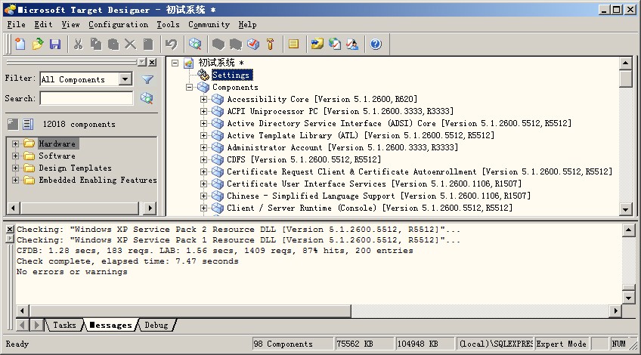Open a configuration with the folder icon
641x355 pixels.
pyautogui.click(x=38, y=44)
